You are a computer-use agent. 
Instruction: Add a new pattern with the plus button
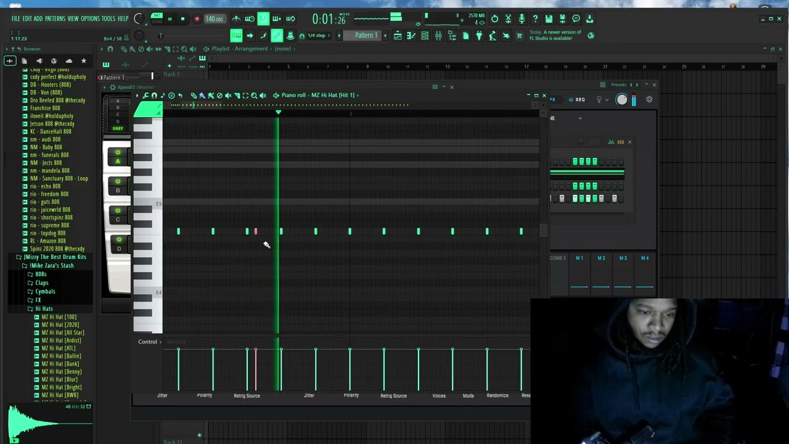click(x=385, y=36)
